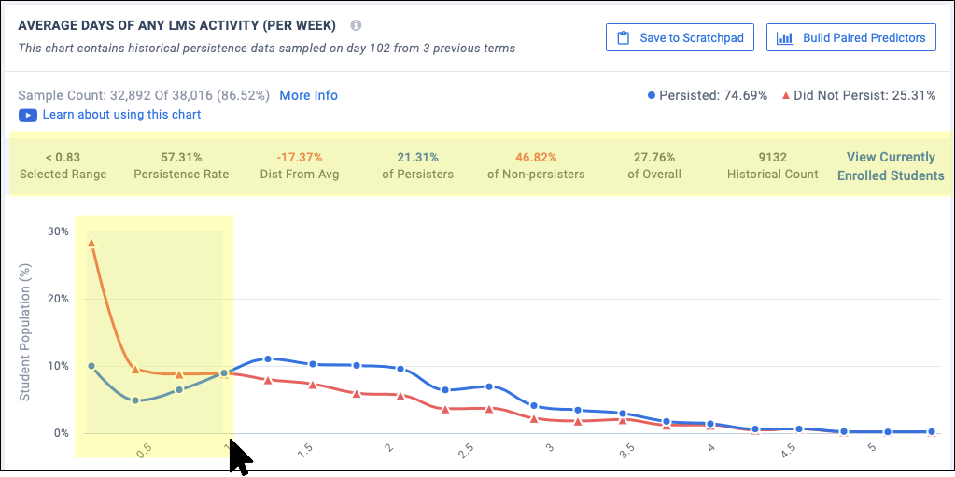
Task: Toggle the Did Not Persist legend triangle
Action: [786, 95]
